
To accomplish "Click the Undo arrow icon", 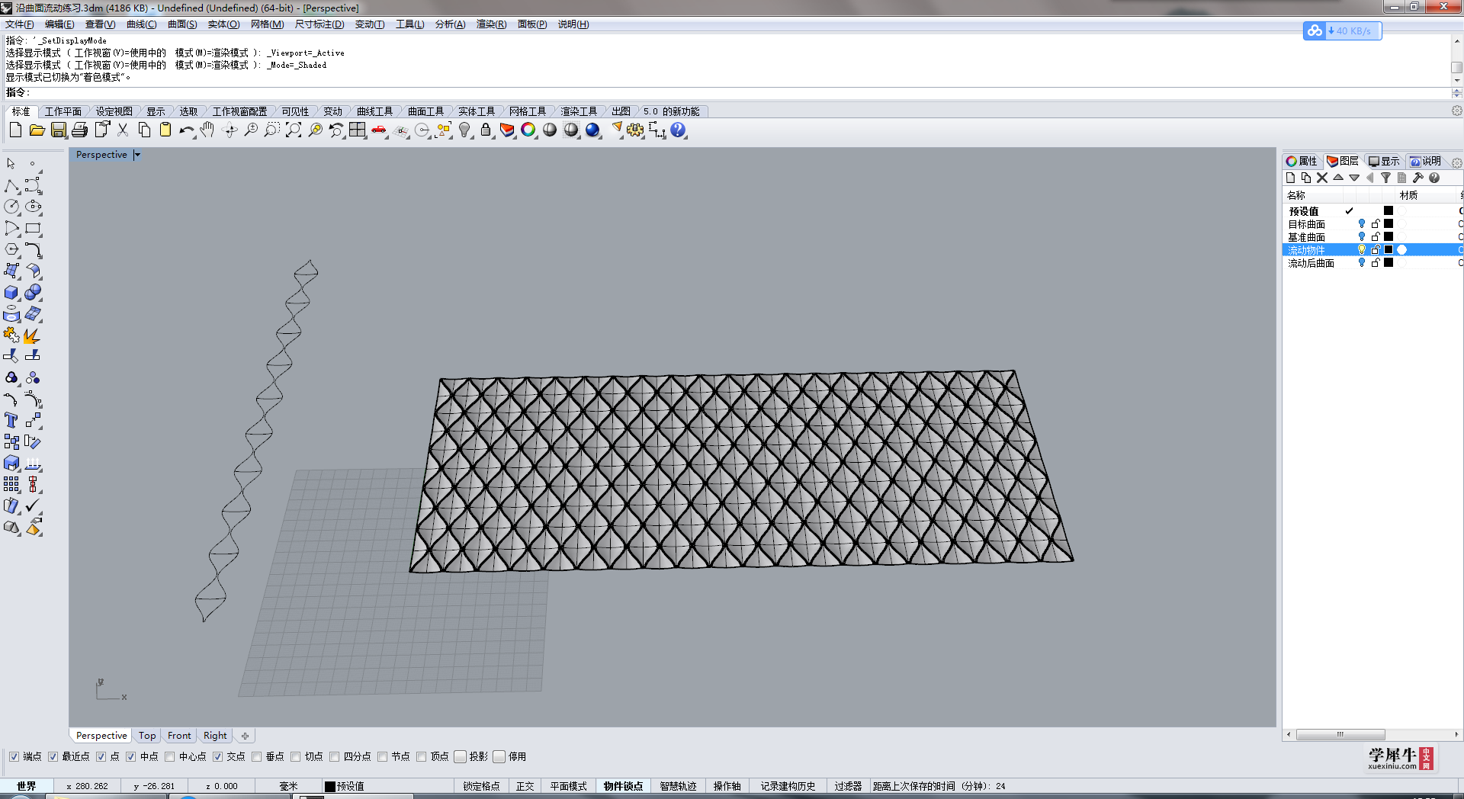I will pos(186,130).
